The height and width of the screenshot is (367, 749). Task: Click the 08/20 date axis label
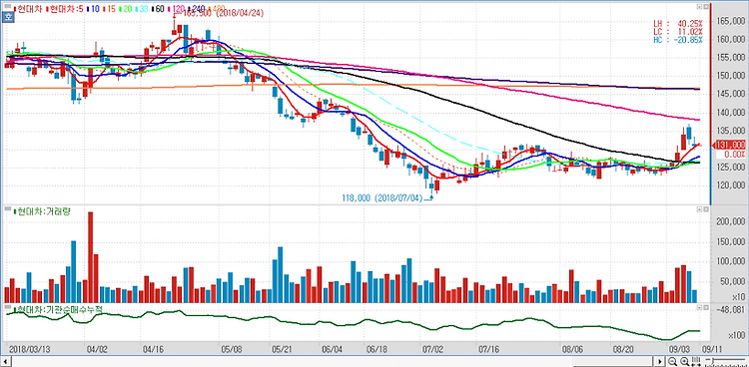(622, 349)
